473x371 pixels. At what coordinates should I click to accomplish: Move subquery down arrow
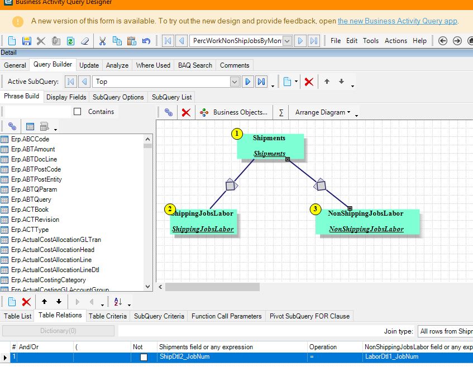point(341,81)
